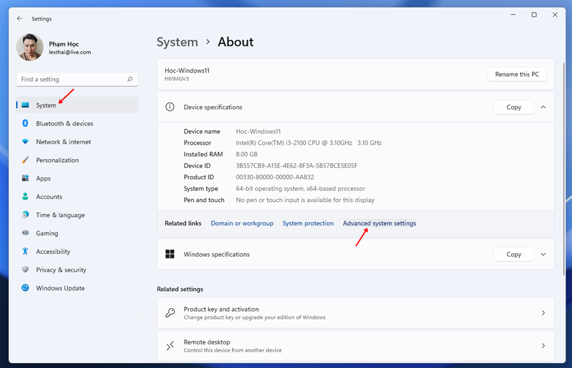Click the Accessibility figure icon
The width and height of the screenshot is (572, 368).
(x=25, y=251)
